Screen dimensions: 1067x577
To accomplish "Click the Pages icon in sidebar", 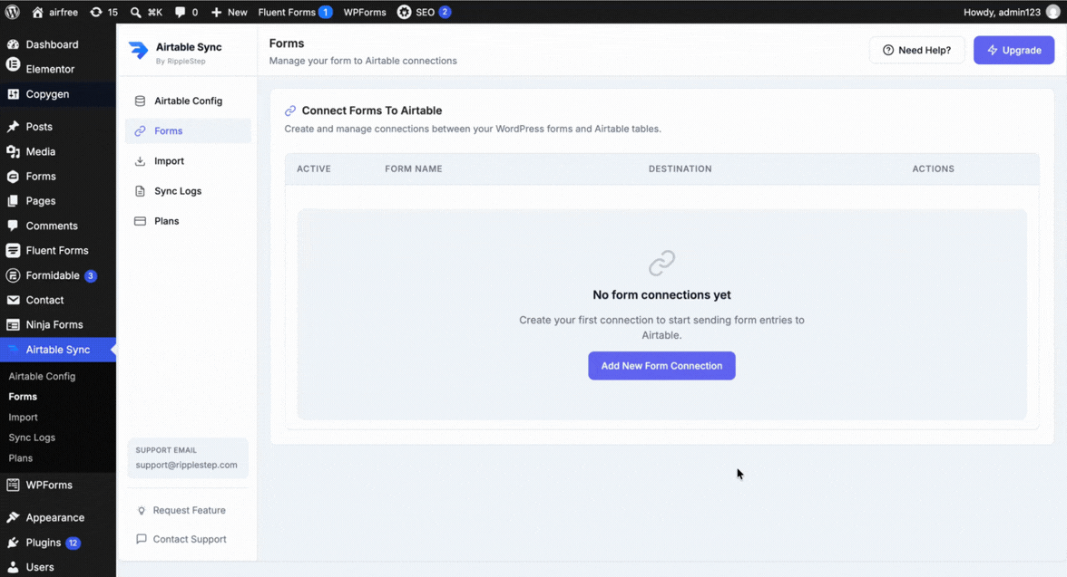I will [x=13, y=200].
